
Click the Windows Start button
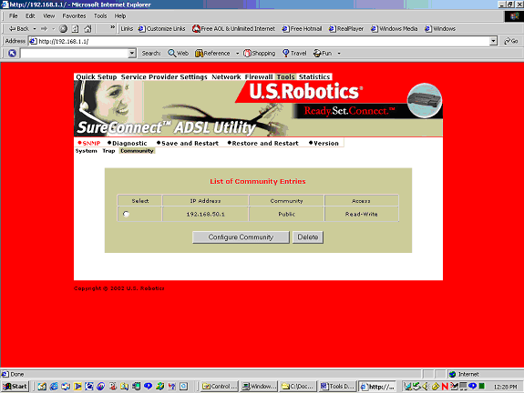pos(15,387)
